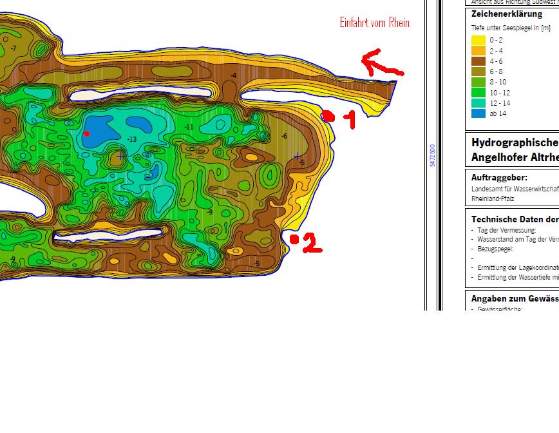Click the 'Auftraggeber:' heading

[499, 177]
